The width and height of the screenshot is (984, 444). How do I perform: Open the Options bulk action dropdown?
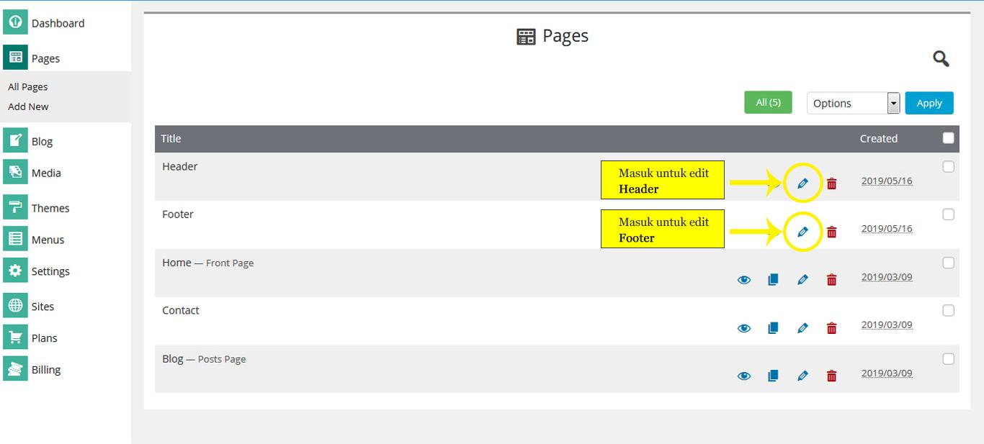coord(854,103)
